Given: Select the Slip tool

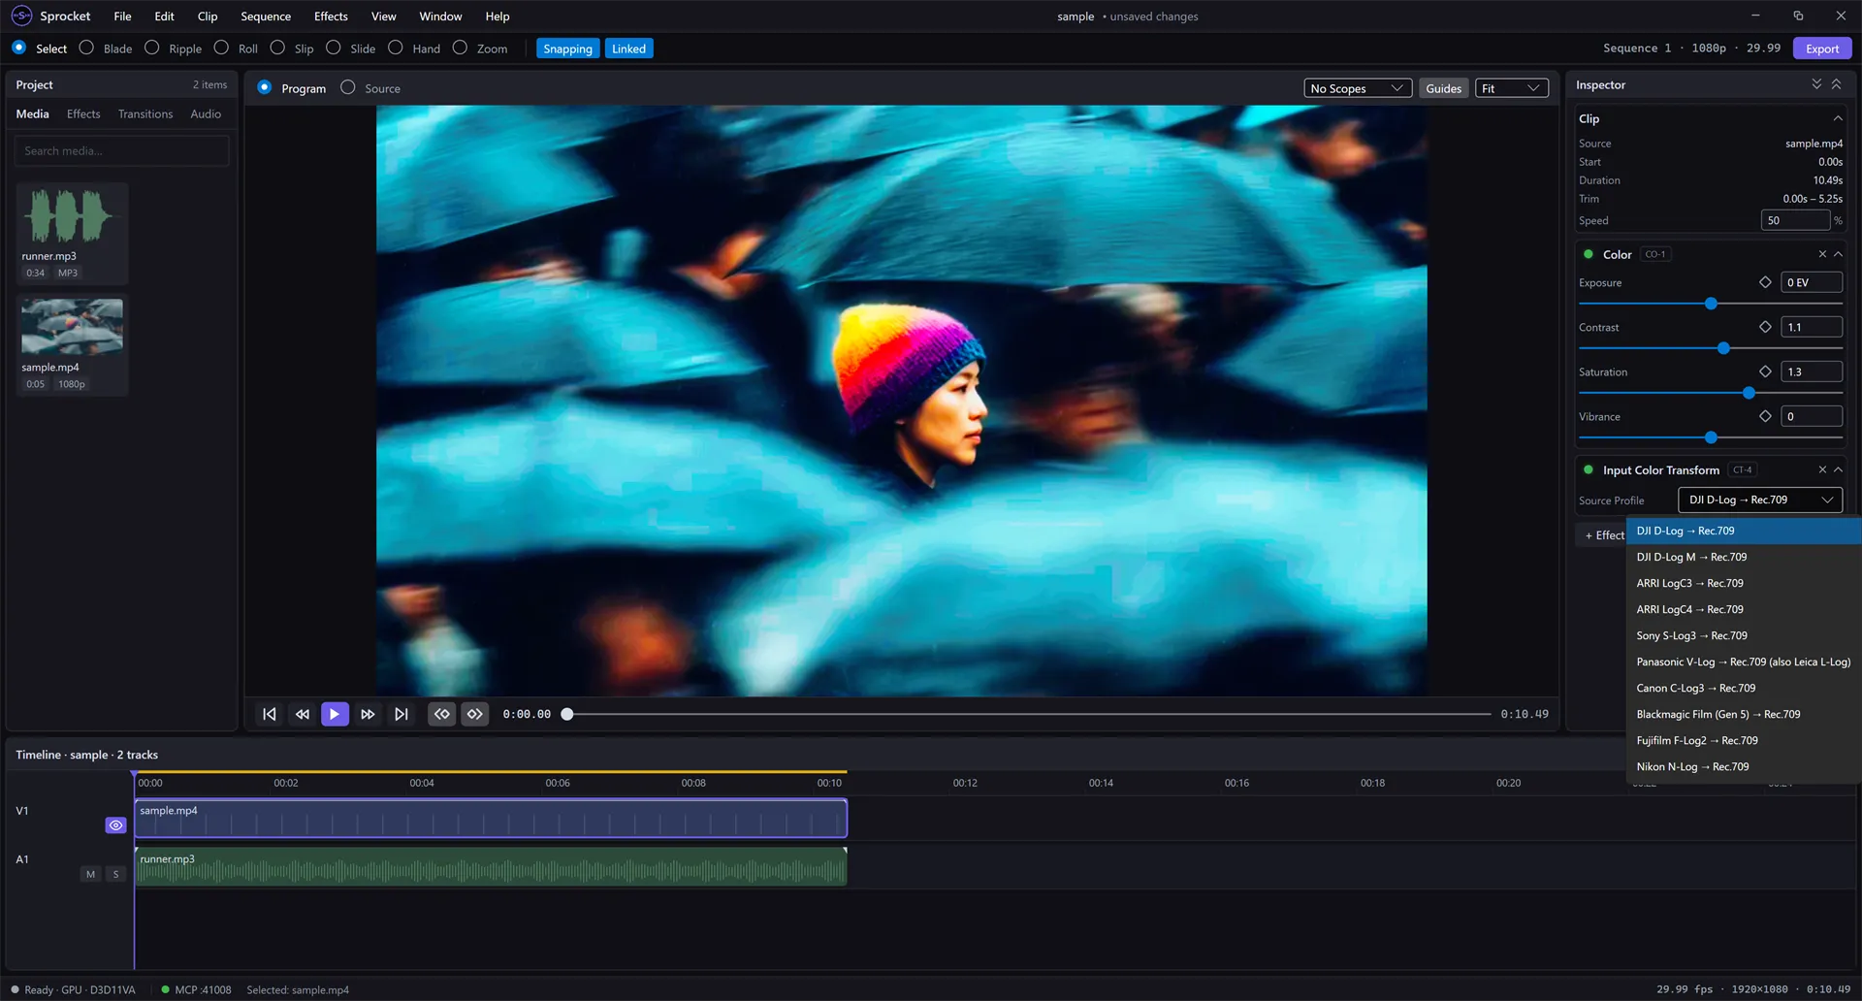Looking at the screenshot, I should tap(293, 48).
